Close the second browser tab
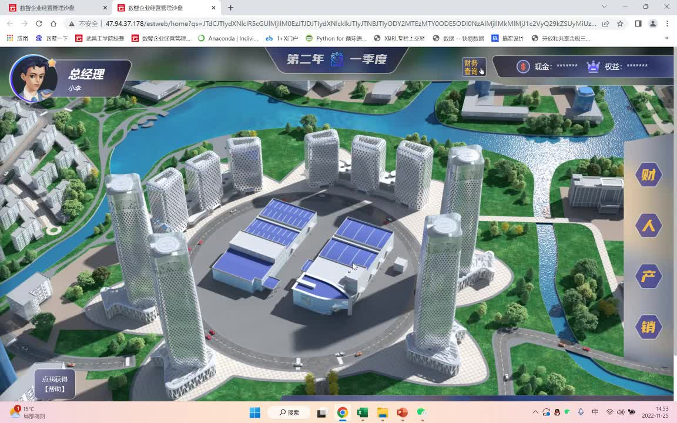 (x=213, y=8)
